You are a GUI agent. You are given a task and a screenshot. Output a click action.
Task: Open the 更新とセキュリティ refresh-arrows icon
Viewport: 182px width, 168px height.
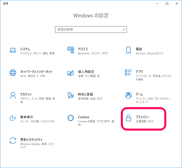tap(13, 141)
